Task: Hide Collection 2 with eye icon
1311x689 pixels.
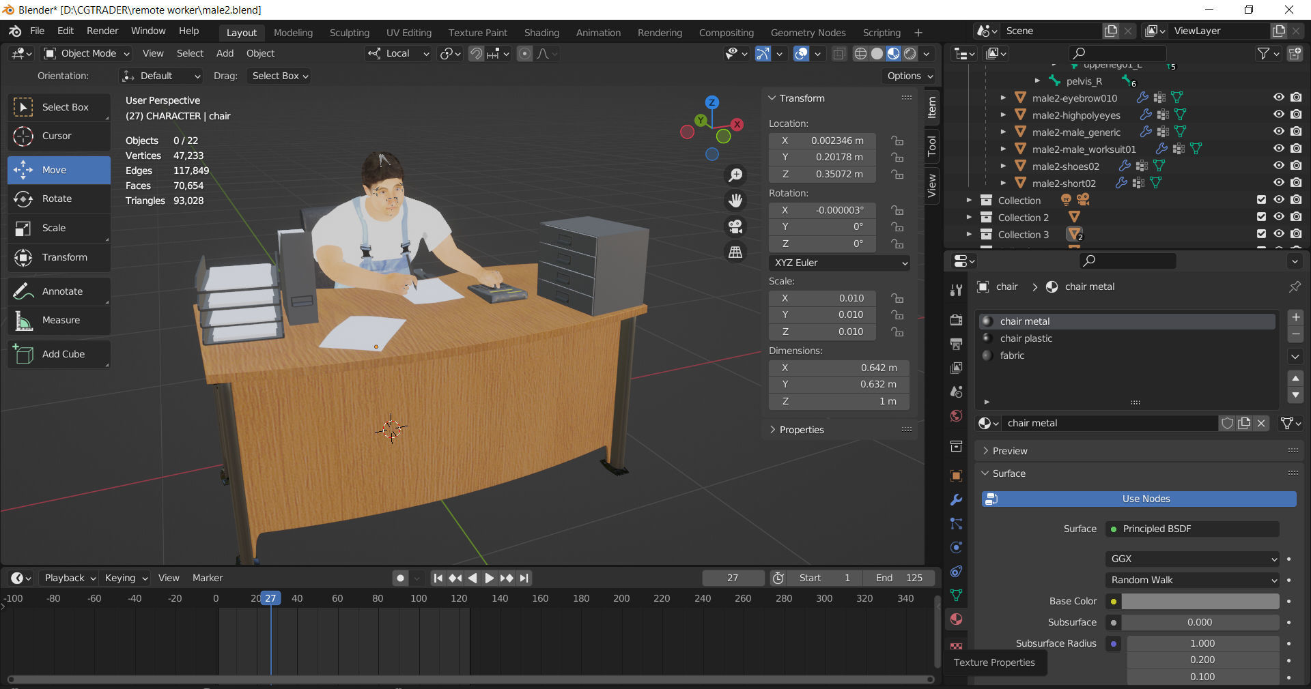Action: (x=1278, y=217)
